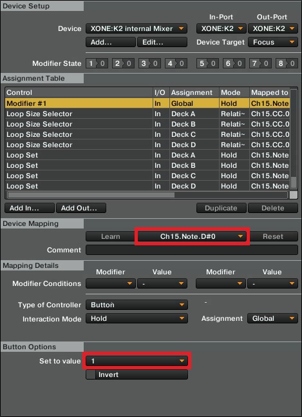This screenshot has width=302, height=417.
Task: Open the Interaction Mode Hold dropdown
Action: (x=137, y=318)
